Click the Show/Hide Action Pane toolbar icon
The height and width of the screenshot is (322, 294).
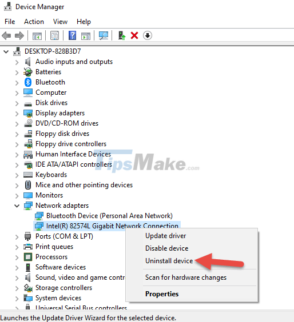tap(86, 36)
